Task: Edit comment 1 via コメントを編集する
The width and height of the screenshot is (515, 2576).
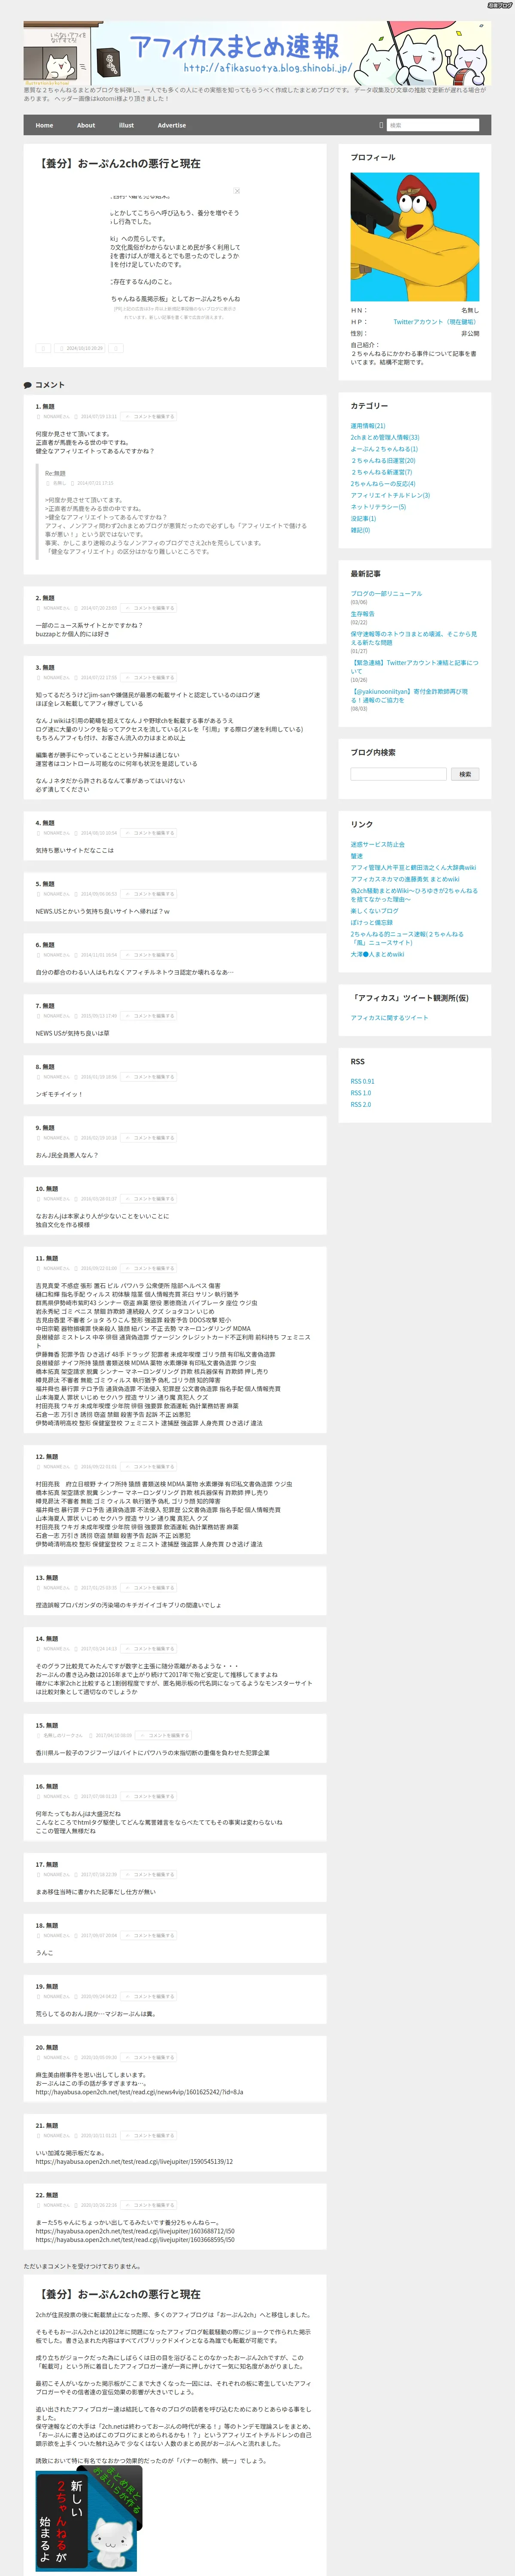Action: [x=149, y=416]
